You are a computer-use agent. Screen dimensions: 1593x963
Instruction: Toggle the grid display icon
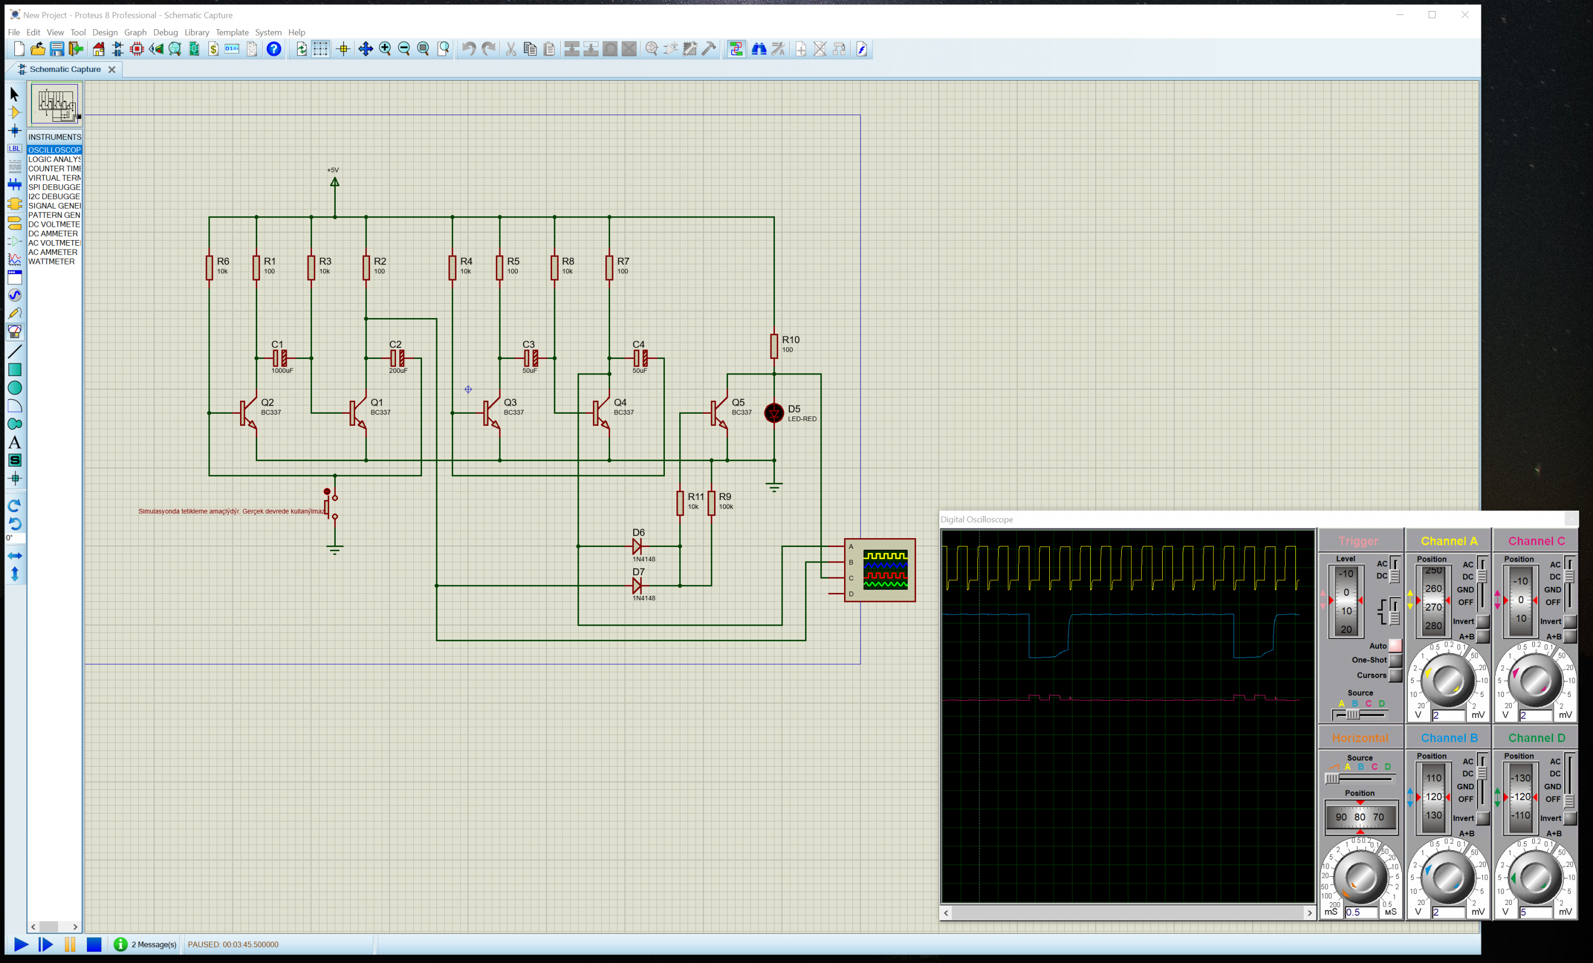coord(321,49)
